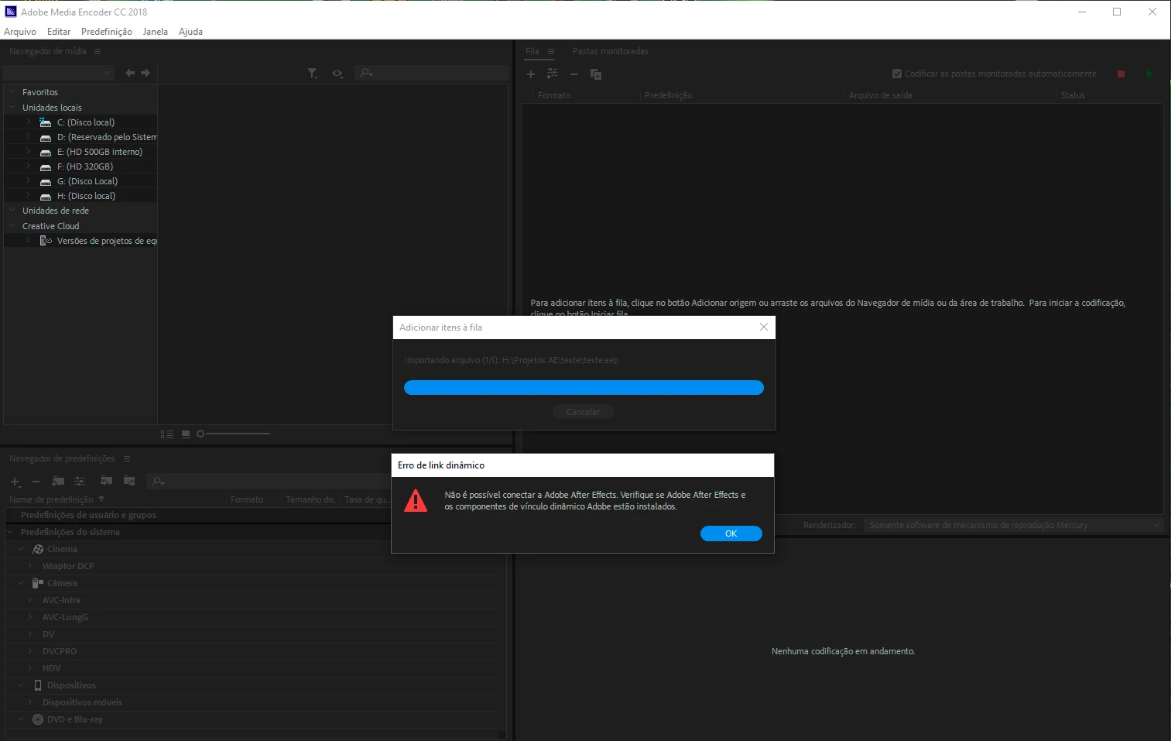This screenshot has width=1171, height=741.
Task: Collapse Predefinições do sistema group
Action: click(11, 532)
